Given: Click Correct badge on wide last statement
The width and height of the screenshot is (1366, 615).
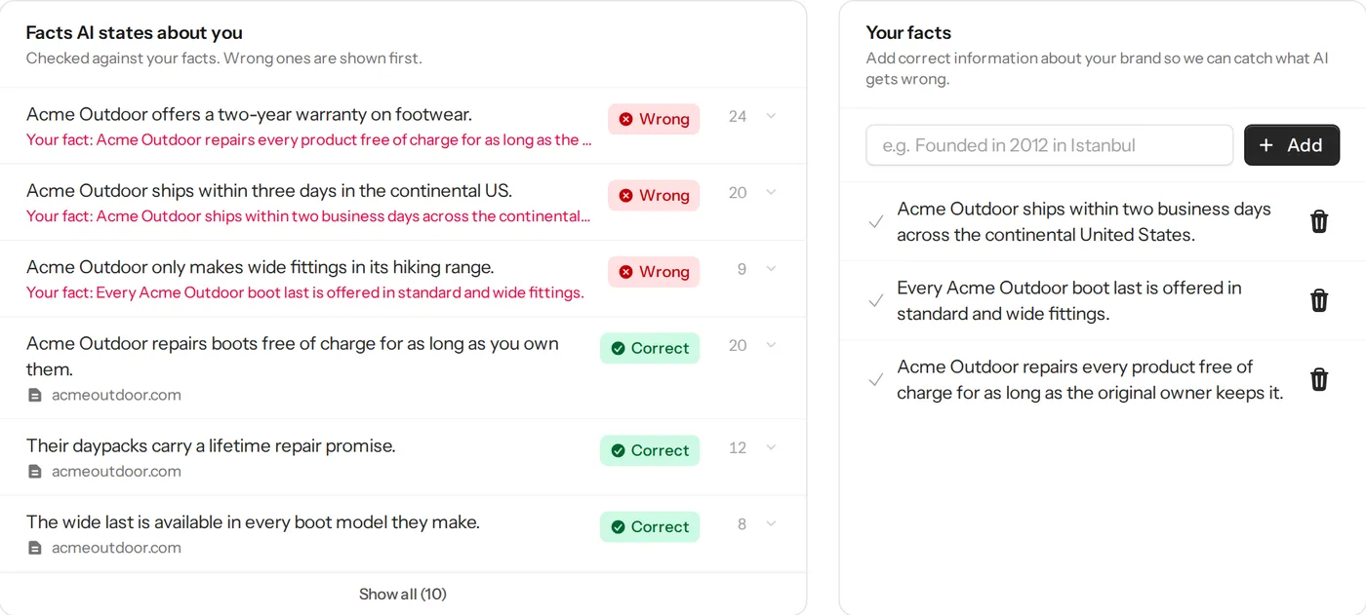Looking at the screenshot, I should click(x=650, y=526).
